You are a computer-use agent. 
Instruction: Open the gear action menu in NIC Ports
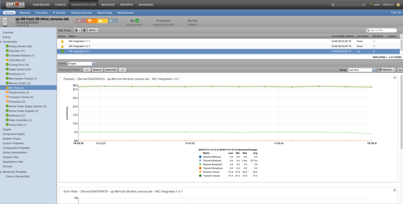78,30
